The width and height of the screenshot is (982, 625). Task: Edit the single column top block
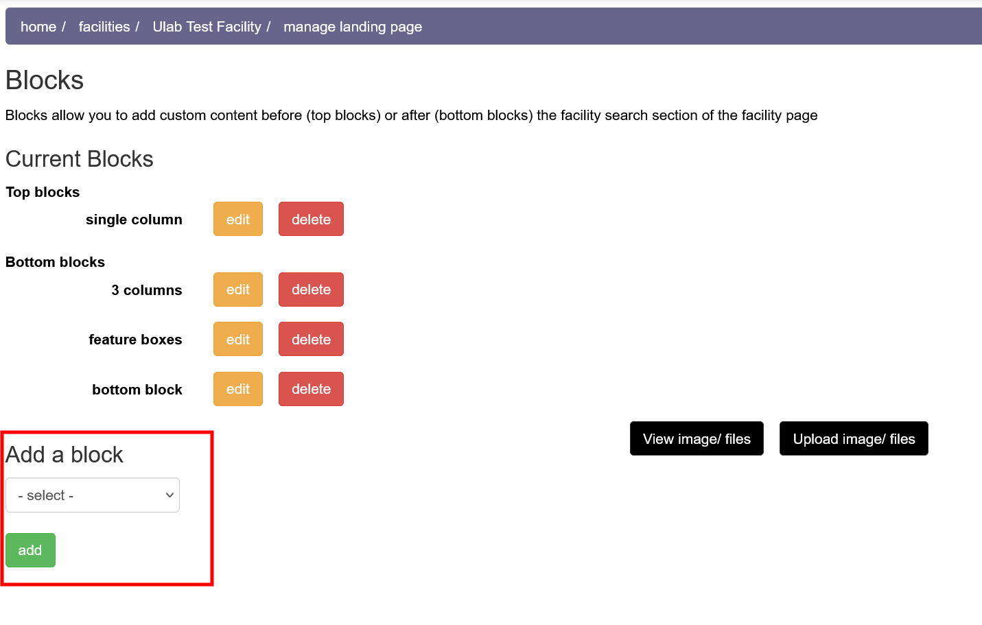point(237,220)
